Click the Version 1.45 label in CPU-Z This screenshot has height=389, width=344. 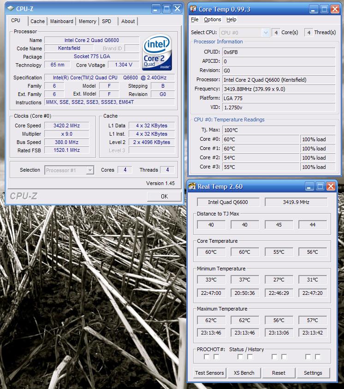160,183
